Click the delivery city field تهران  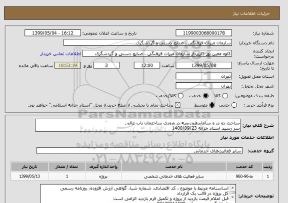pos(203,86)
